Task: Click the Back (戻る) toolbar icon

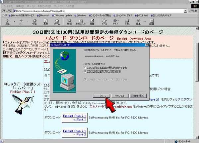Action: [x=8, y=22]
